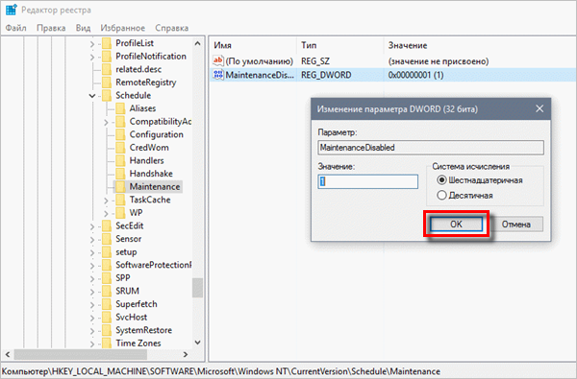Expand the Sensor tree node

pos(92,240)
